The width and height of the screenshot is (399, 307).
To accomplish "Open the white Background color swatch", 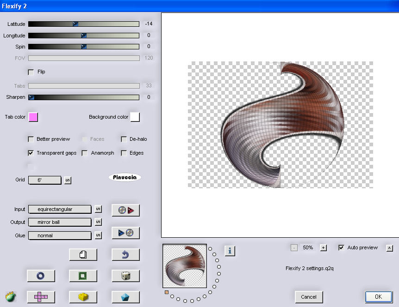I will [x=135, y=117].
